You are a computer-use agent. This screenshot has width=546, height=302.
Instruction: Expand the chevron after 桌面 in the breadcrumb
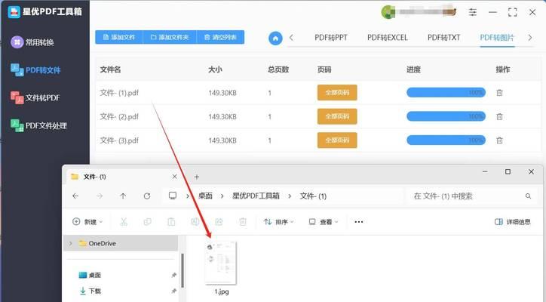click(222, 196)
